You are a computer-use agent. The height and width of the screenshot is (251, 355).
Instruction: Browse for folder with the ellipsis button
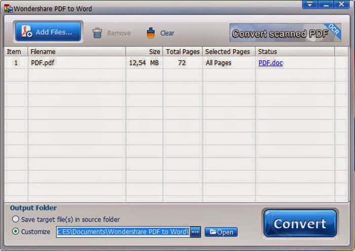(x=195, y=232)
